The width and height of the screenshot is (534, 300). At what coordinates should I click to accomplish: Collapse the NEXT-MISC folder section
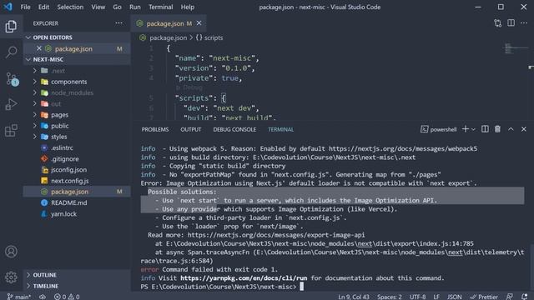[x=77, y=59]
